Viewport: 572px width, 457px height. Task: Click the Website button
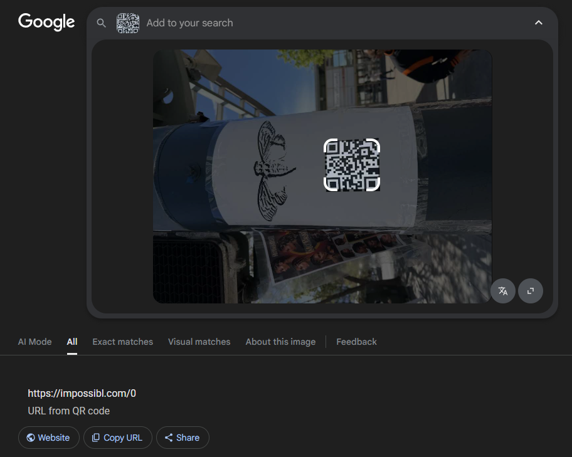click(49, 438)
